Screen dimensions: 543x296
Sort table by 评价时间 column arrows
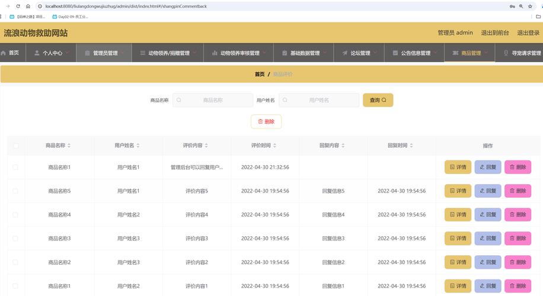coord(274,146)
